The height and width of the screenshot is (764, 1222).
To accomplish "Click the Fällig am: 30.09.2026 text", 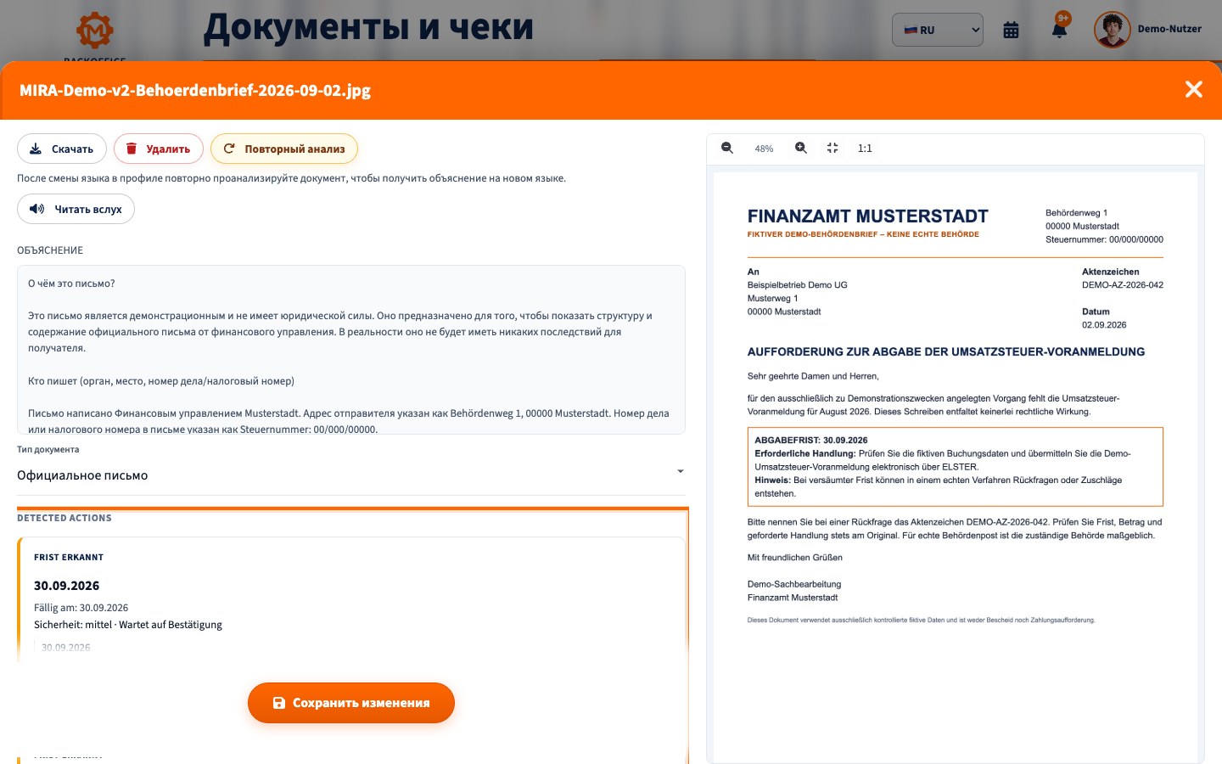I will (x=81, y=608).
